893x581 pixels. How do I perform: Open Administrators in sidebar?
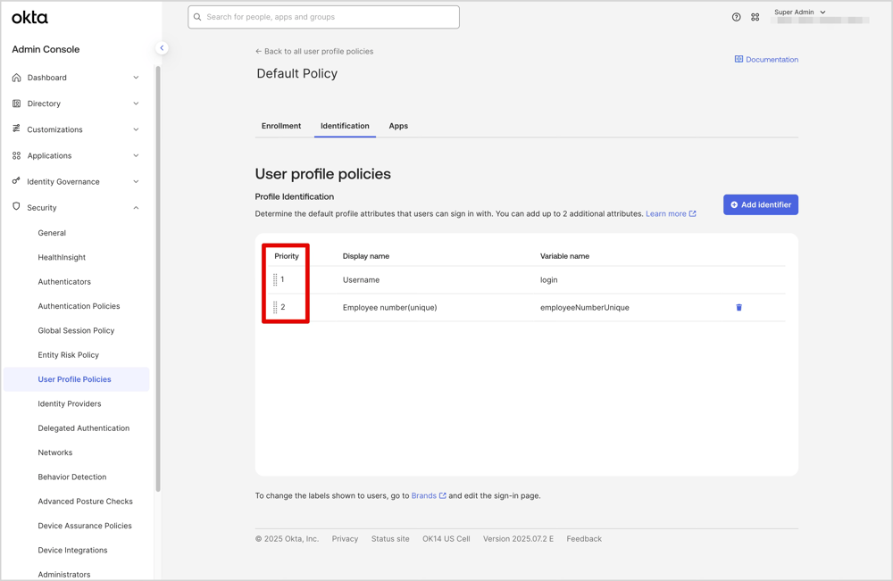(x=63, y=574)
